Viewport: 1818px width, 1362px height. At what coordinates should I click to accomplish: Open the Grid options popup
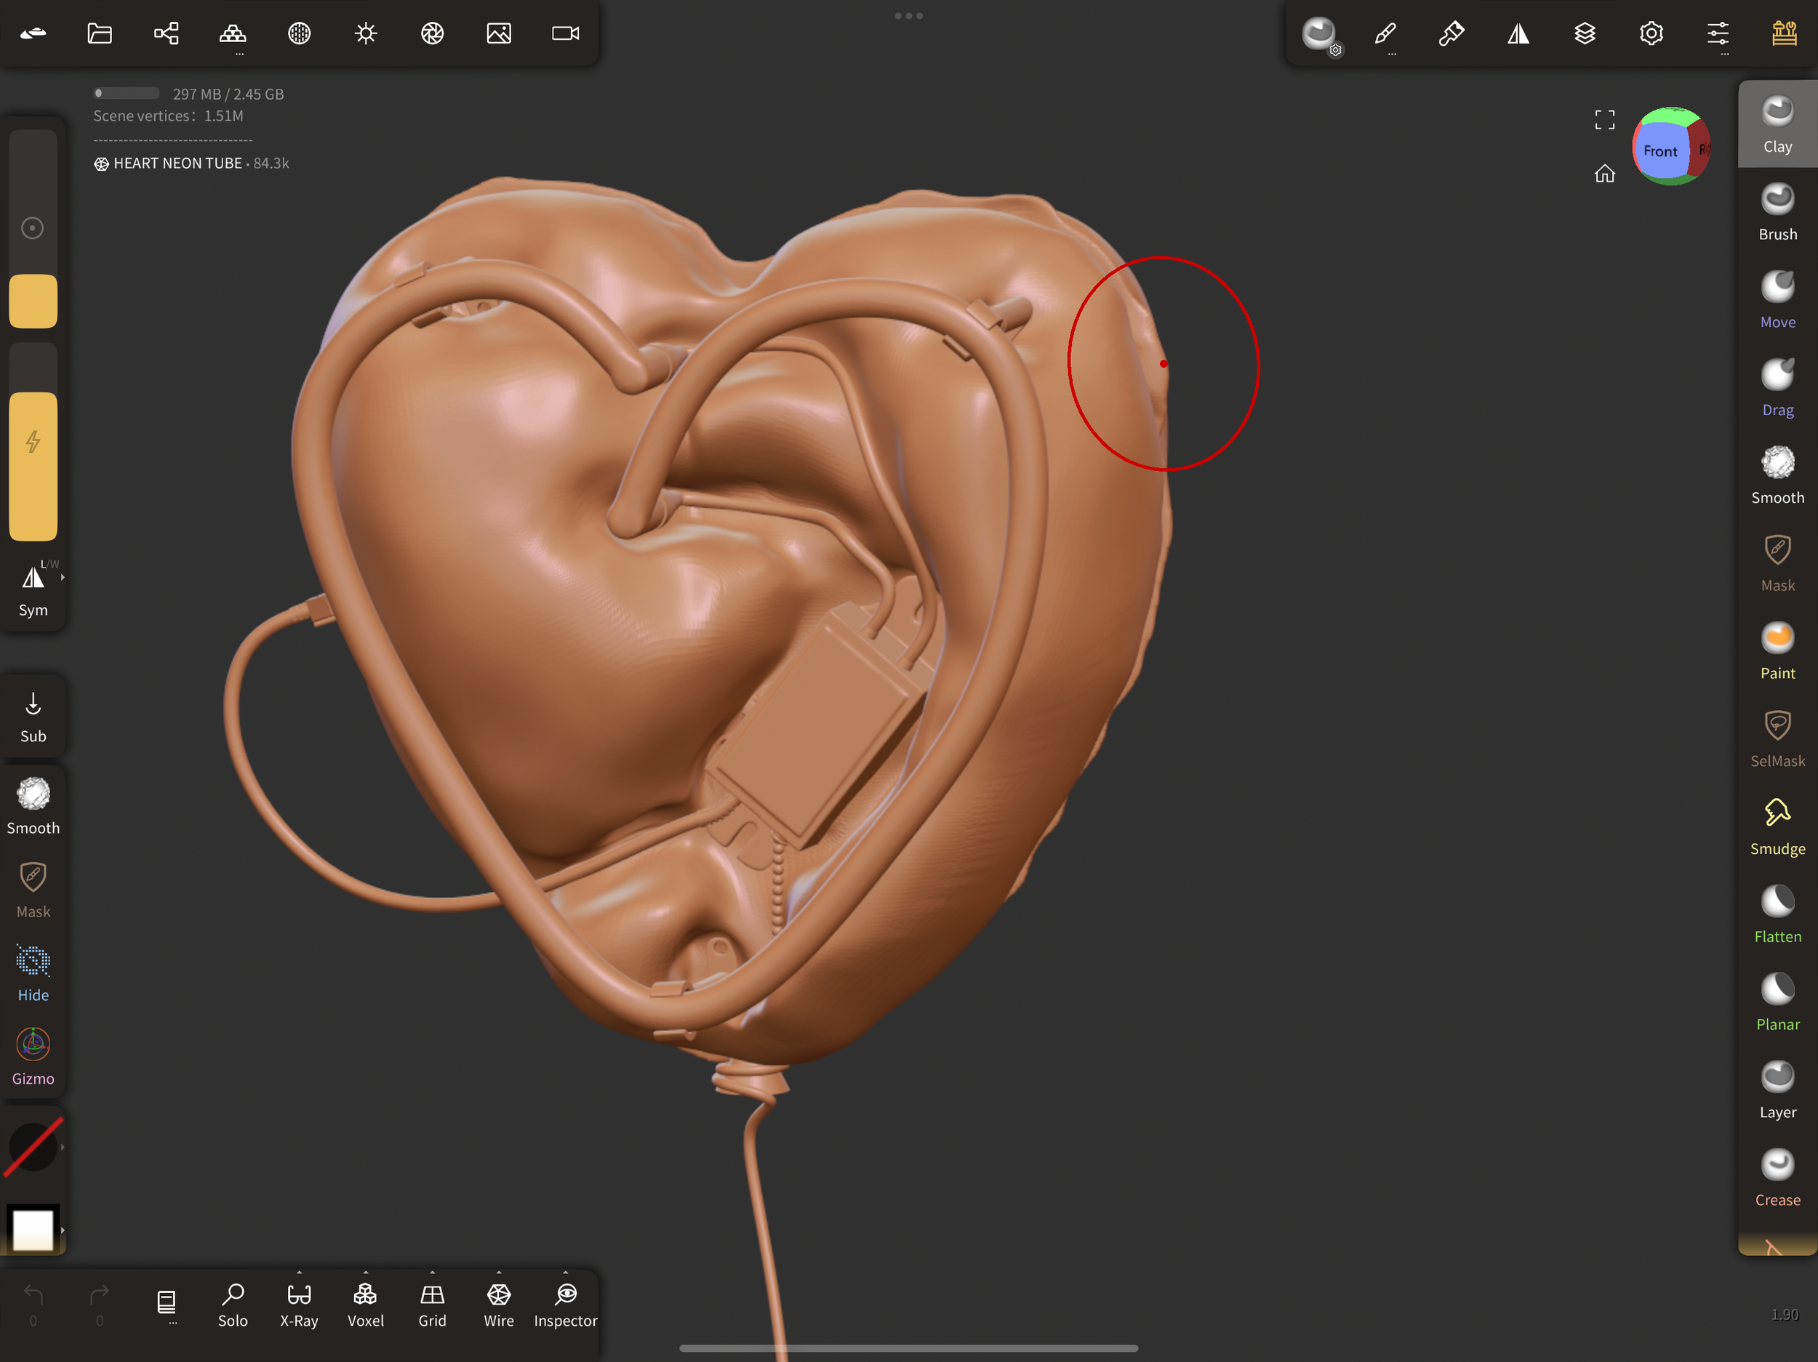432,1273
